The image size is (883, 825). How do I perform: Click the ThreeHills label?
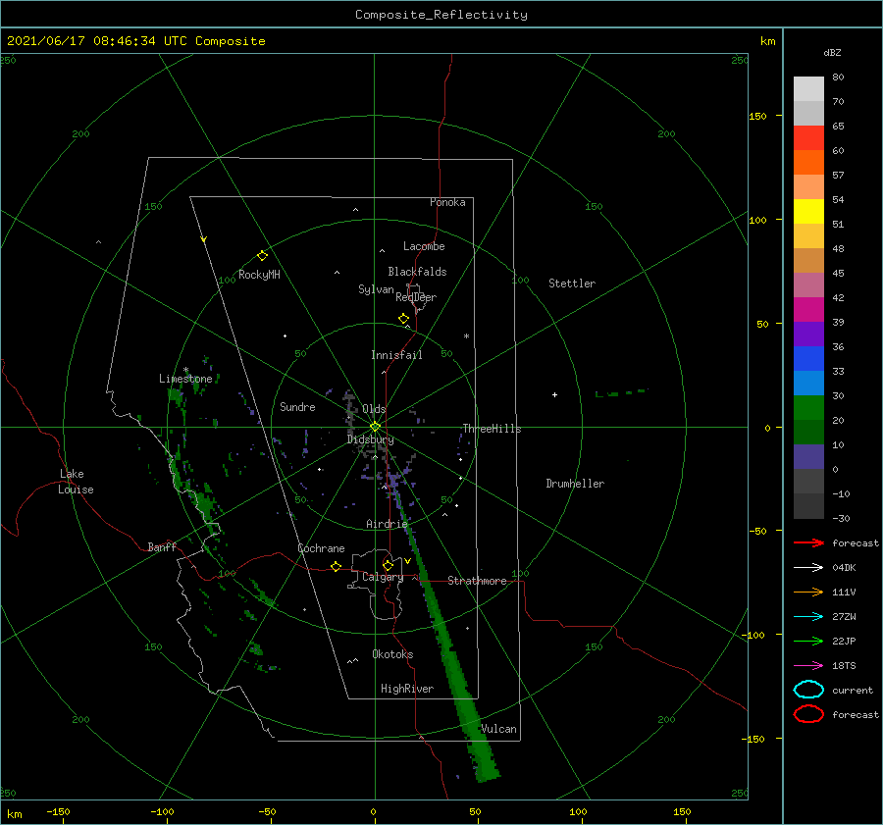(493, 429)
